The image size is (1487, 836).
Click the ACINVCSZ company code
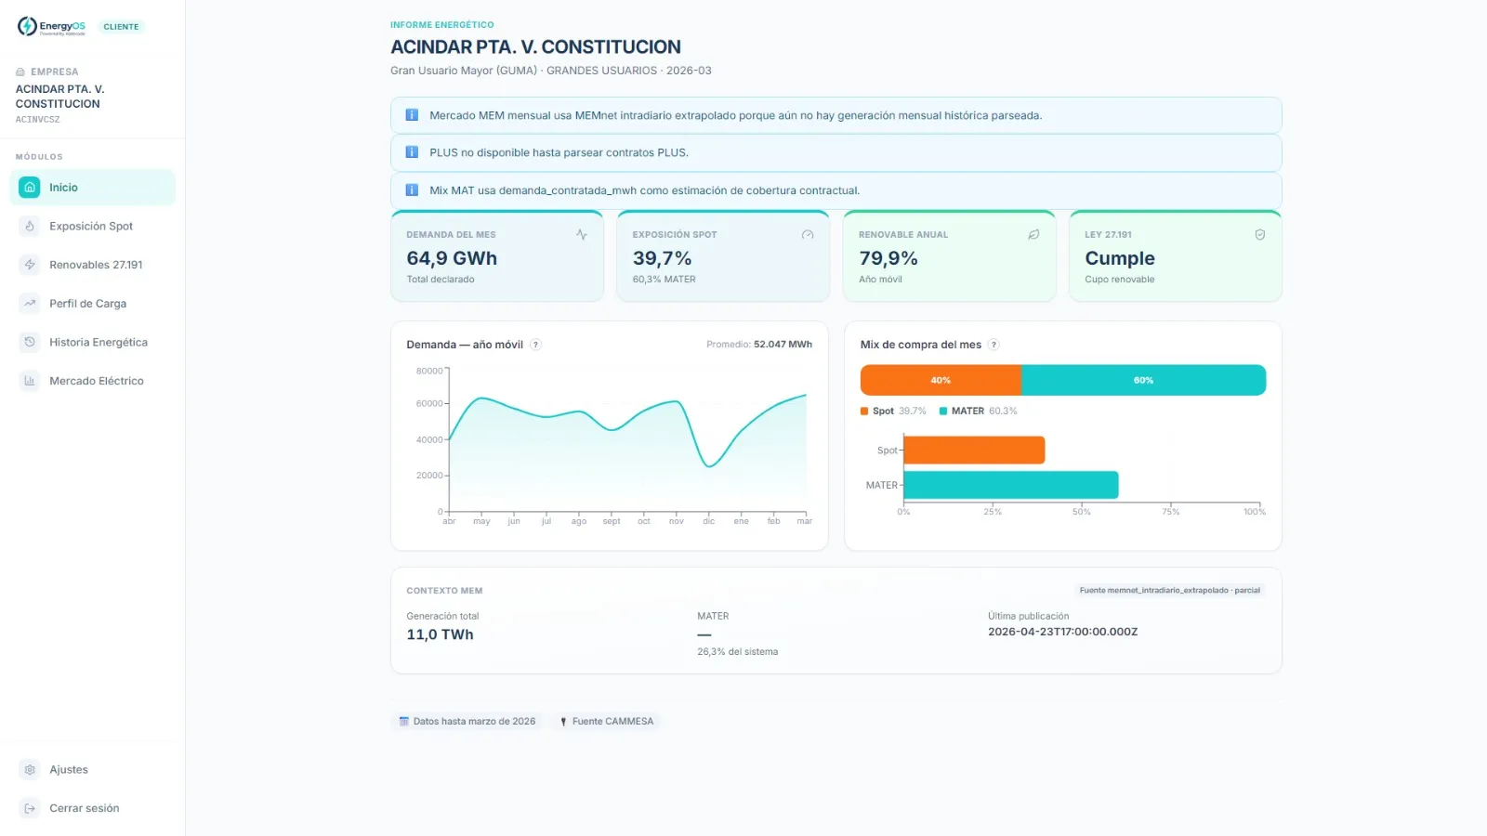coord(38,120)
